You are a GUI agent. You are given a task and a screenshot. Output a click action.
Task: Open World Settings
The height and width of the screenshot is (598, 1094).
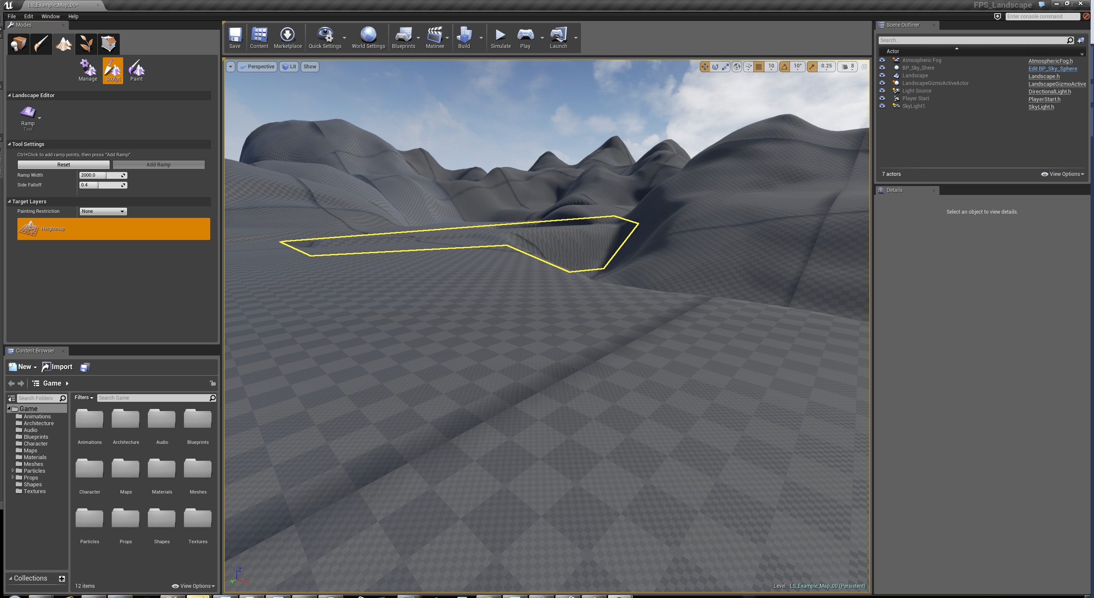click(x=368, y=36)
